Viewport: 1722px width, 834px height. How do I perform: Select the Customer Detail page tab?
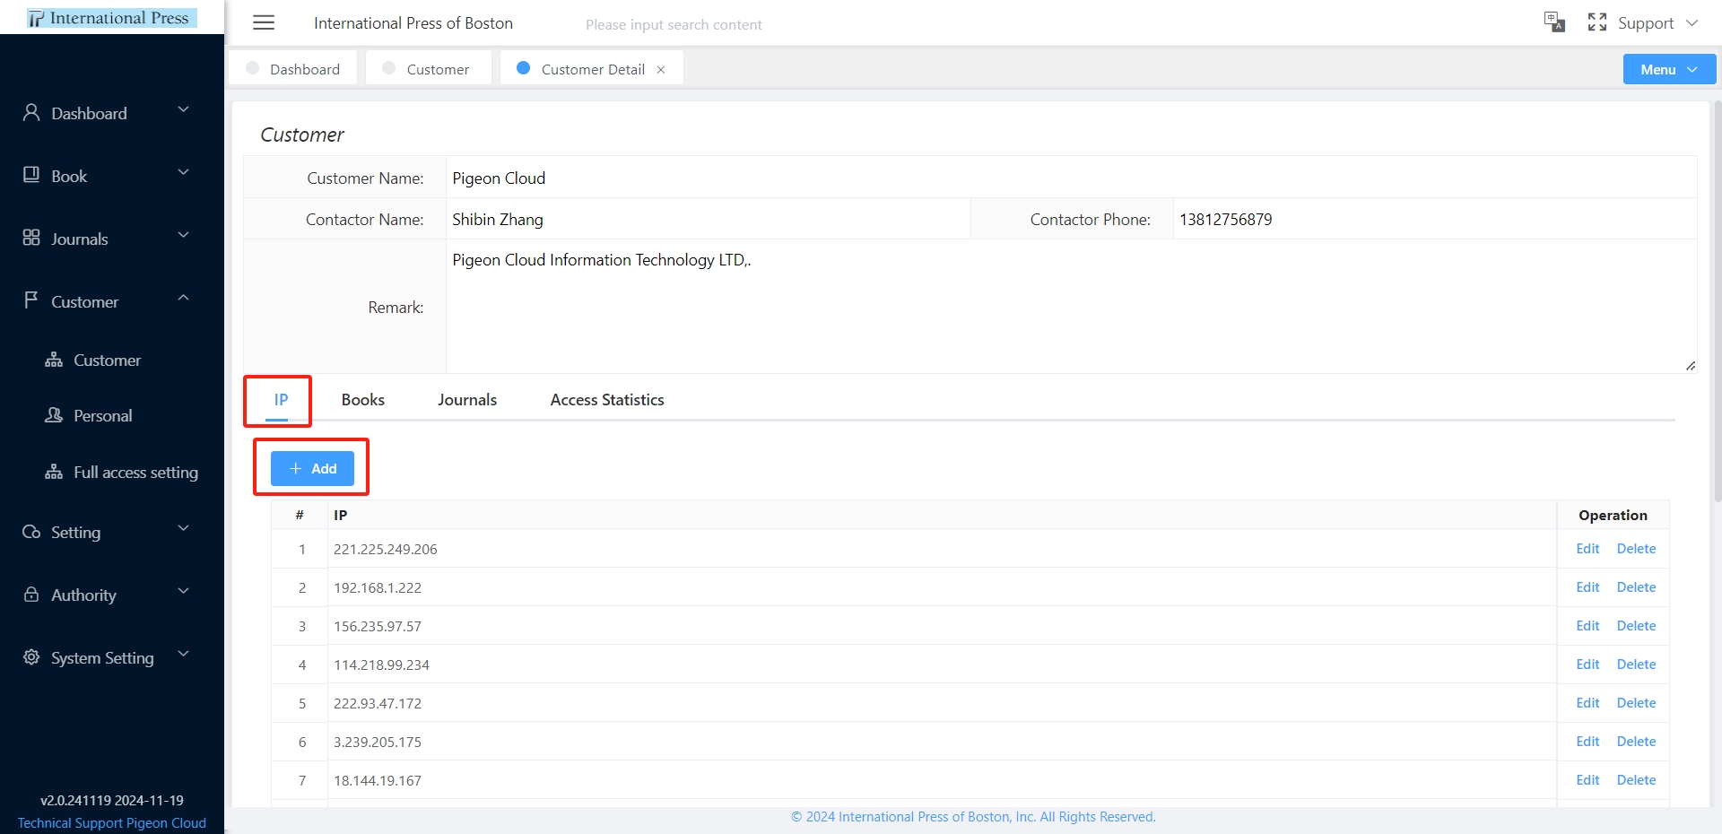[592, 68]
